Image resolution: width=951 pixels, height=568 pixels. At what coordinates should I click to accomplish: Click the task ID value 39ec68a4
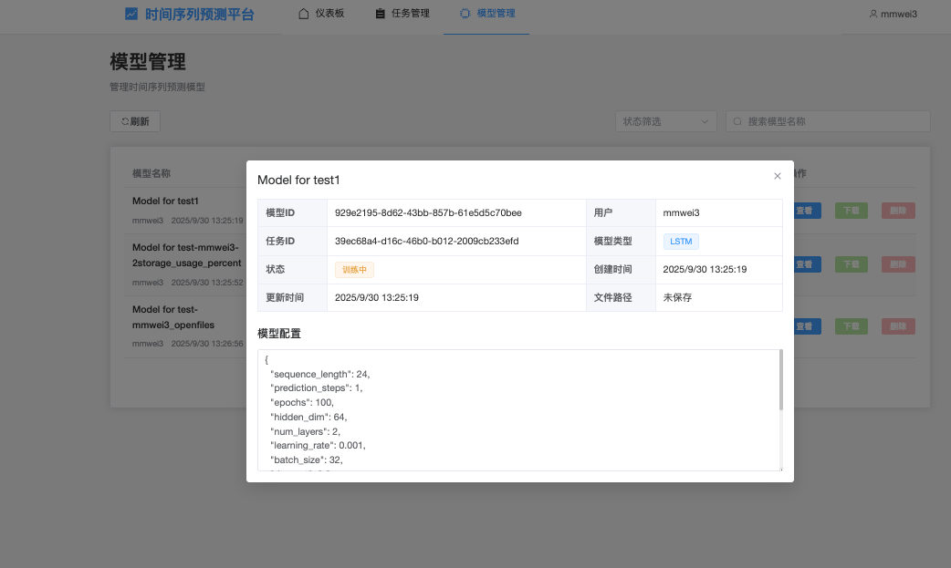pos(426,242)
